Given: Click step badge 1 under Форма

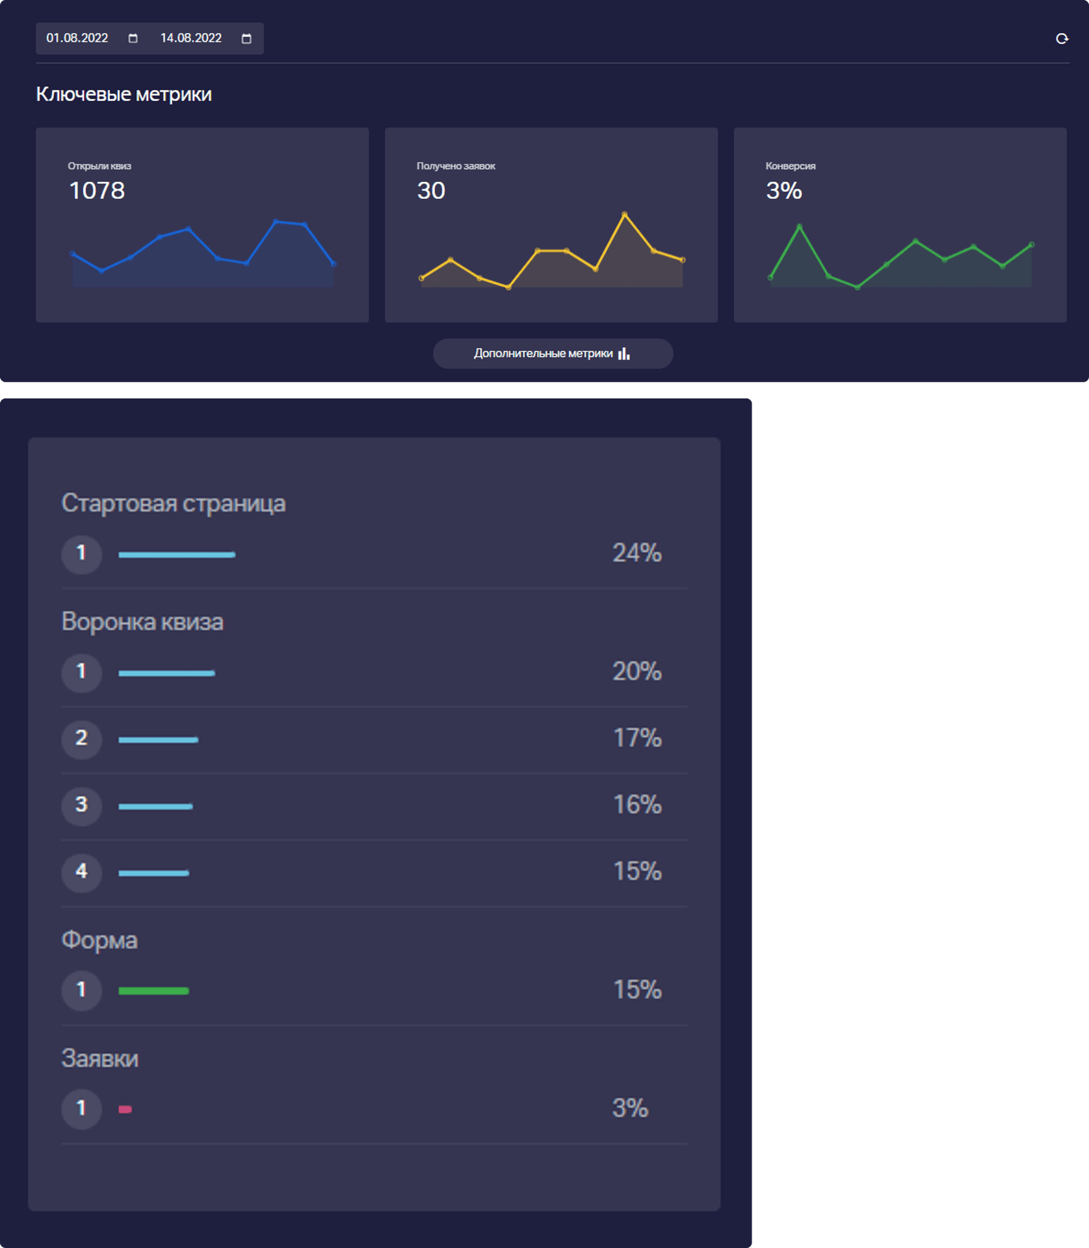Looking at the screenshot, I should (x=81, y=991).
